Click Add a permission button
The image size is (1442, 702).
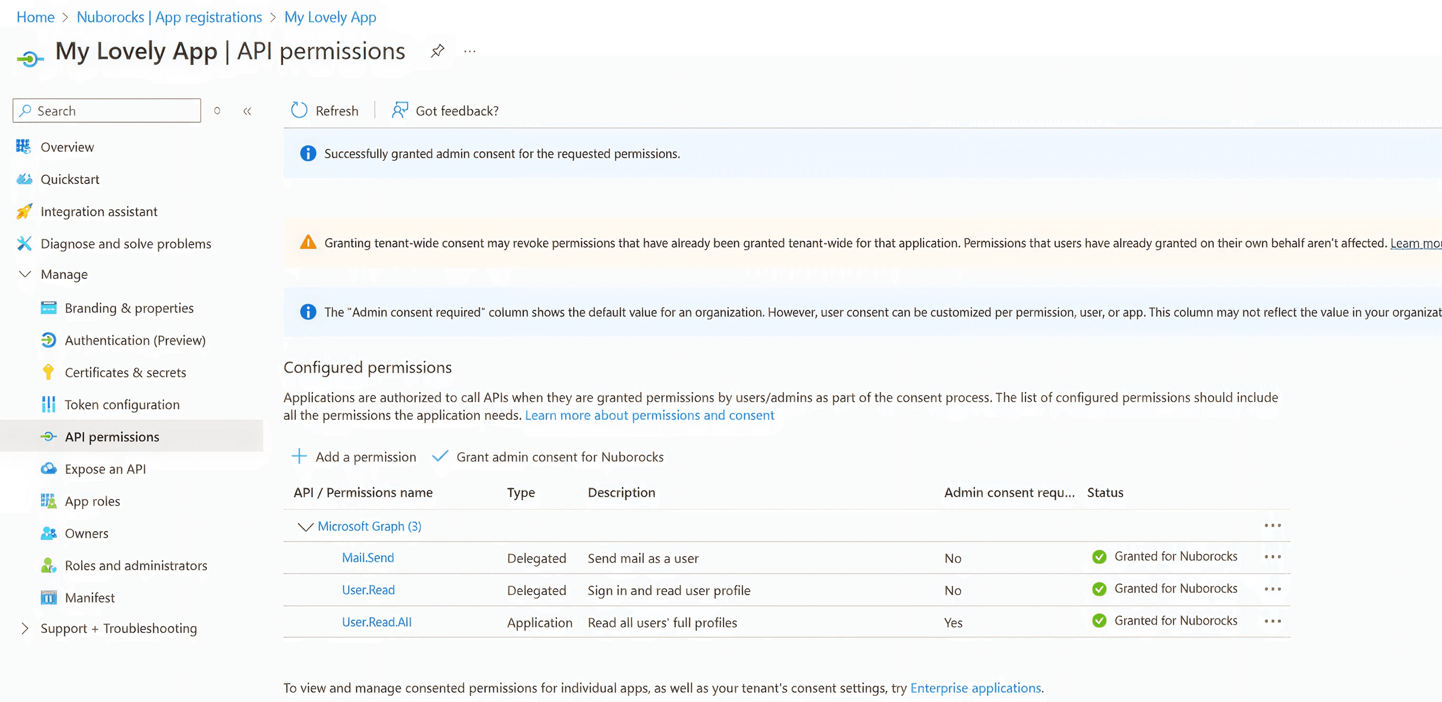click(354, 456)
